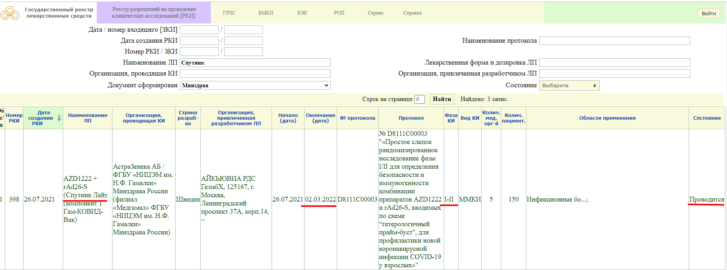Sort by Состояние column header
Screen dimensions: 727x270
(707, 118)
